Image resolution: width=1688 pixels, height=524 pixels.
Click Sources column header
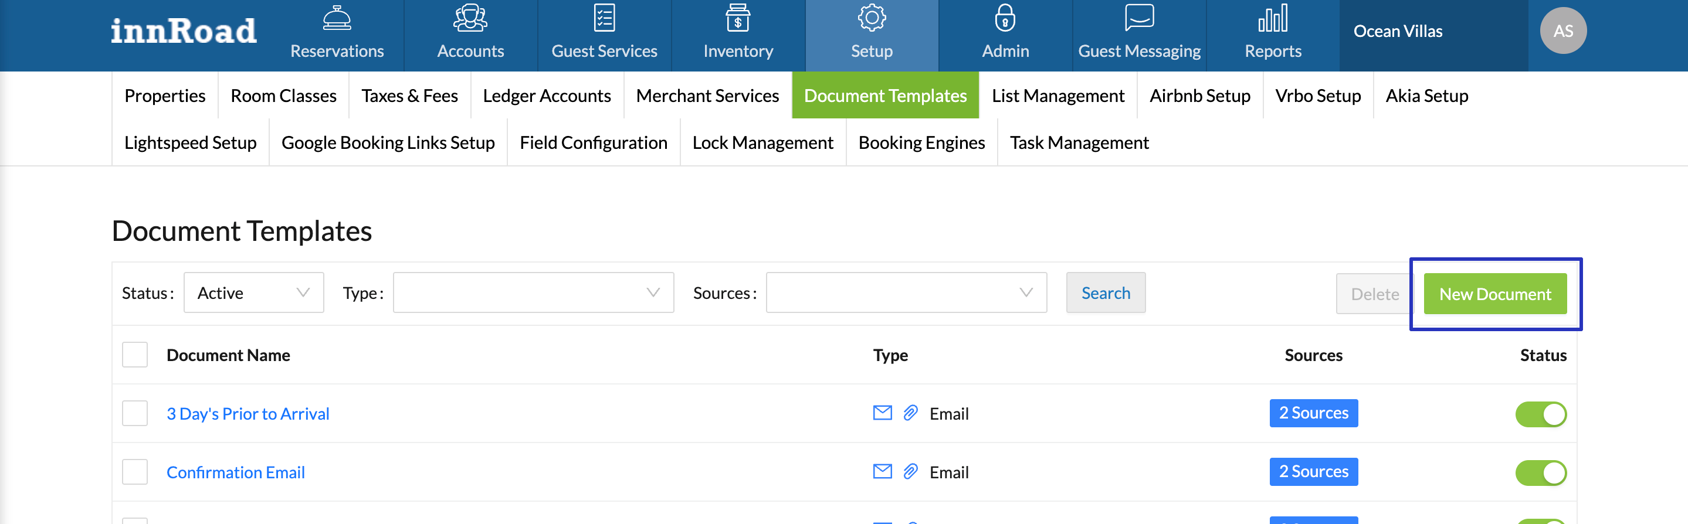(1313, 355)
